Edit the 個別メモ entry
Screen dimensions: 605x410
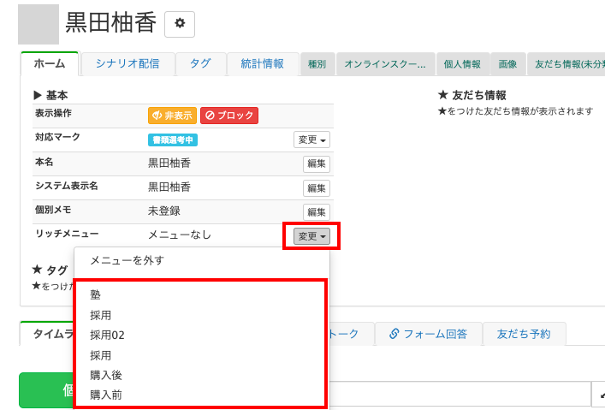click(x=317, y=212)
